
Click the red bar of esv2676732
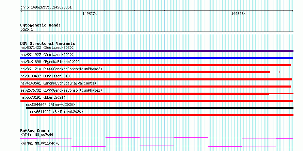point(145,94)
